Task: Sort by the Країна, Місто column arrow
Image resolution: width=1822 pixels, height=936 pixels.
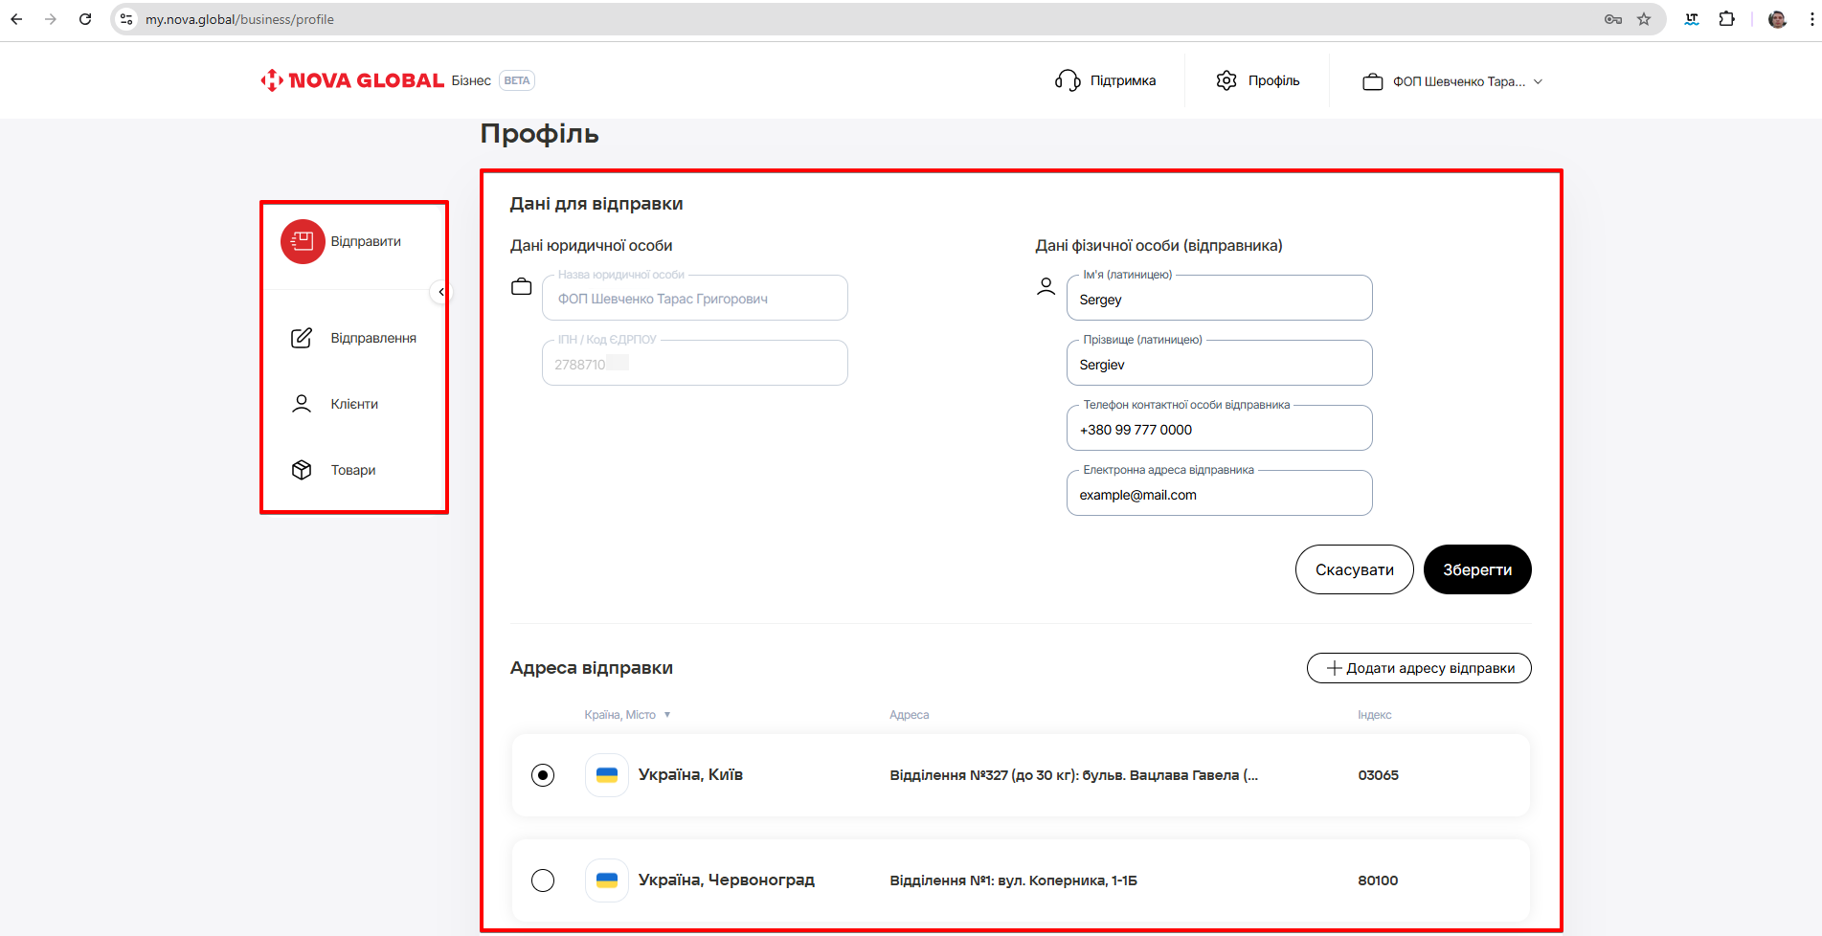Action: pyautogui.click(x=667, y=715)
